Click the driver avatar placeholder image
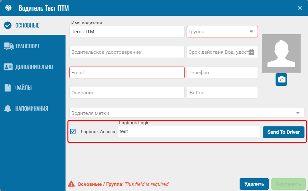Image resolution: width=308 pixels, height=191 pixels. (x=281, y=53)
